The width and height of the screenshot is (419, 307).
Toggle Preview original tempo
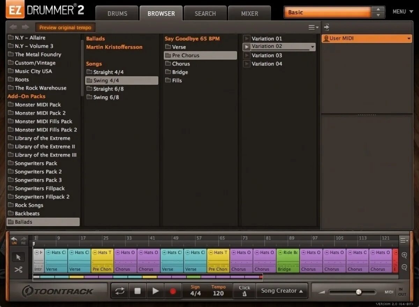[x=65, y=28]
